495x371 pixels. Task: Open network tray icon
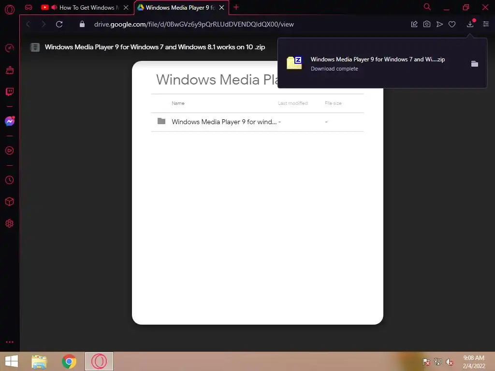(x=438, y=361)
